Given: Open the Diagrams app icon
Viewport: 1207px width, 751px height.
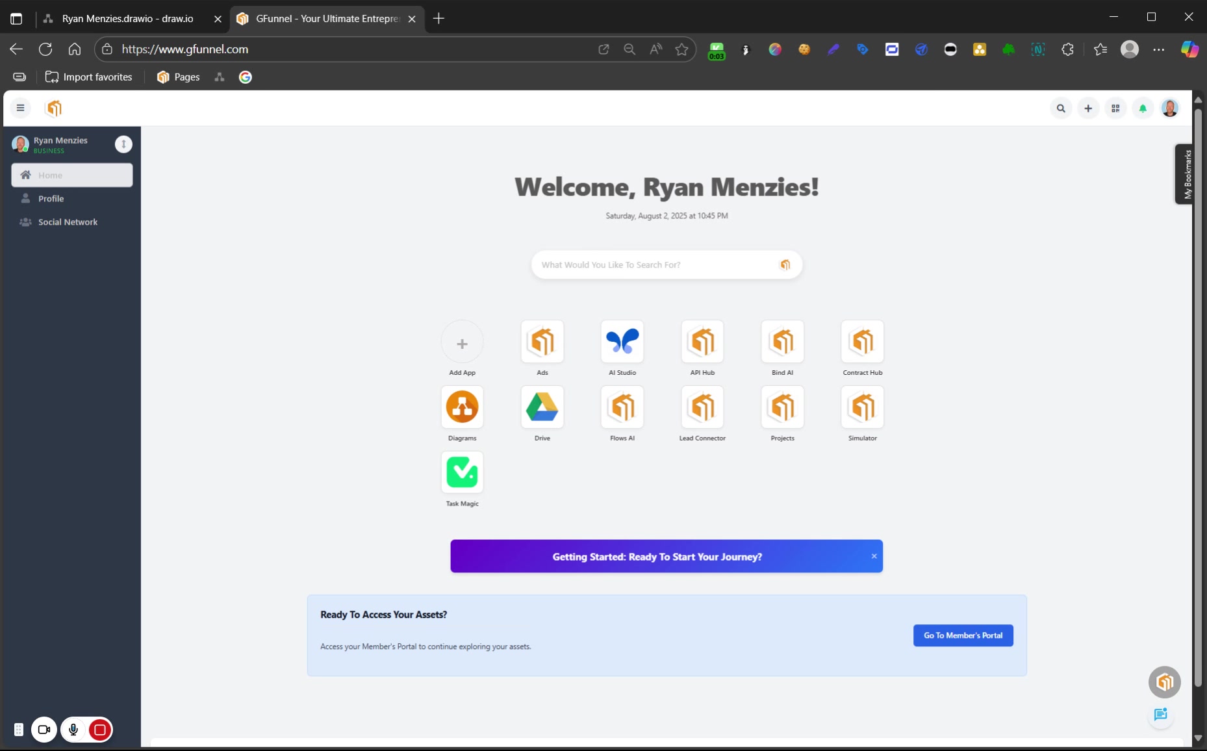Looking at the screenshot, I should click(x=462, y=407).
